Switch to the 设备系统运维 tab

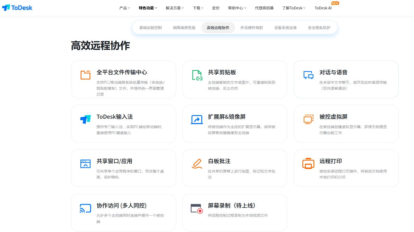click(x=285, y=28)
